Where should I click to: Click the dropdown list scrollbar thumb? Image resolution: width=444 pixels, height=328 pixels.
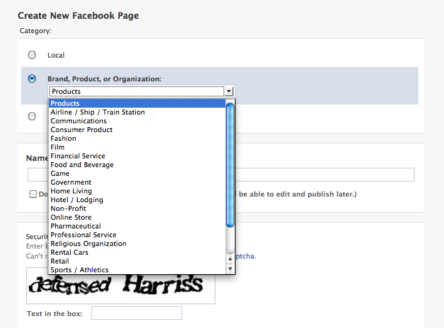(230, 165)
